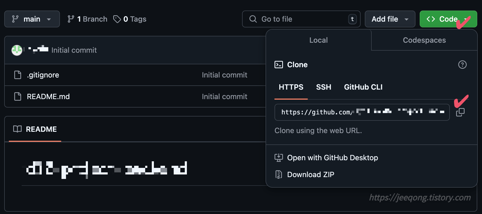This screenshot has width=482, height=214.
Task: Open the .gitignore file
Action: pos(43,75)
